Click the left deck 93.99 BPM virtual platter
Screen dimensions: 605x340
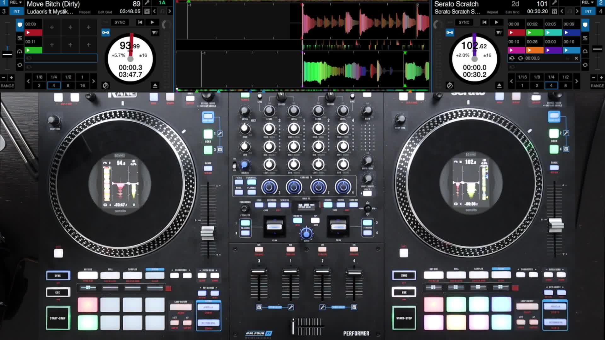click(x=130, y=59)
